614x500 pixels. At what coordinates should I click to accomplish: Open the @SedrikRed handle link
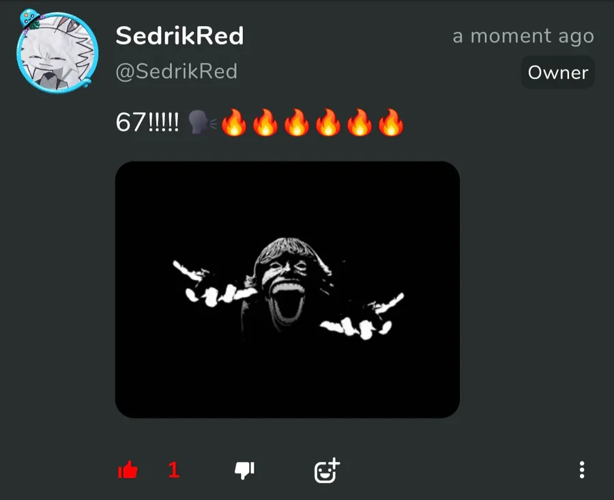pos(177,72)
